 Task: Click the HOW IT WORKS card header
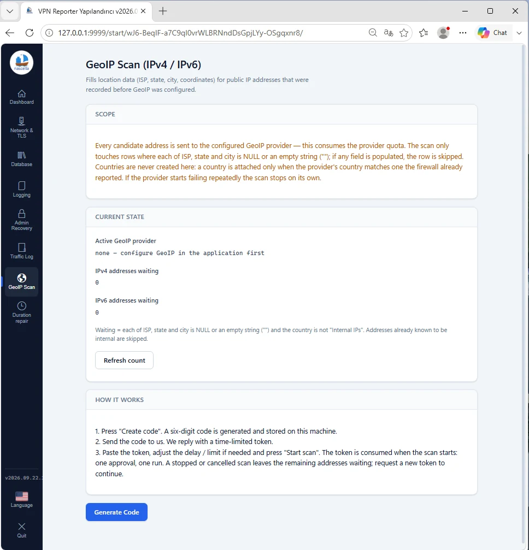click(x=281, y=400)
